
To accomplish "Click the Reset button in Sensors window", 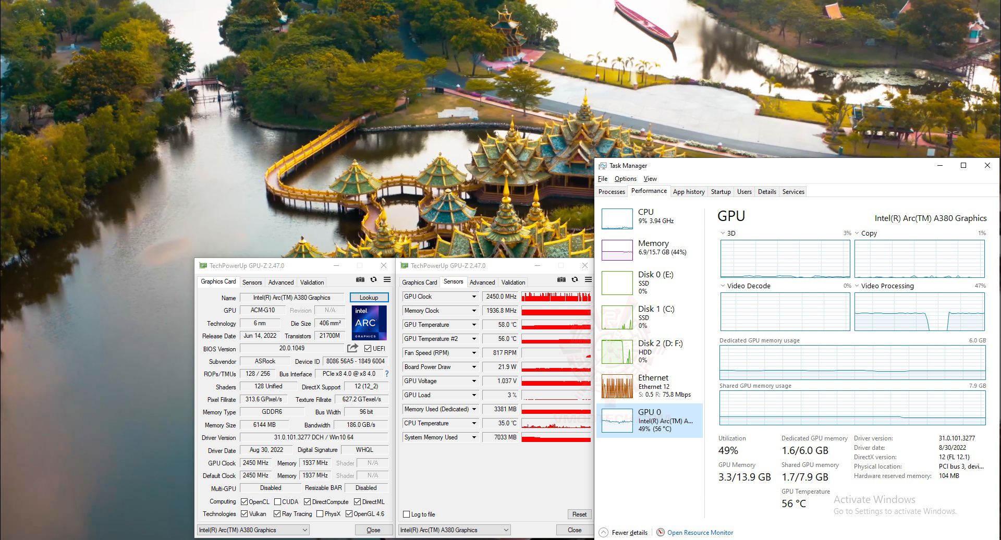I will (579, 514).
